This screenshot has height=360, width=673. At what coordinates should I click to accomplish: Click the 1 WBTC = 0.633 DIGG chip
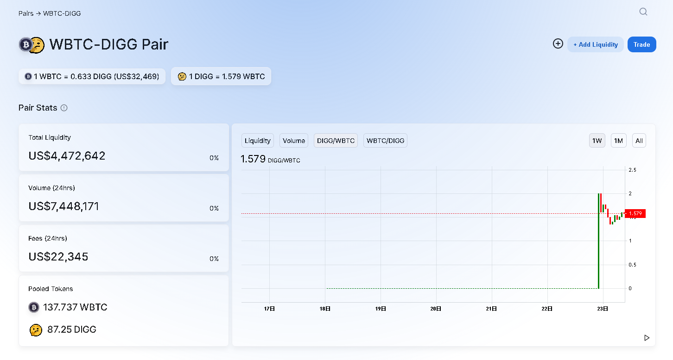point(92,76)
